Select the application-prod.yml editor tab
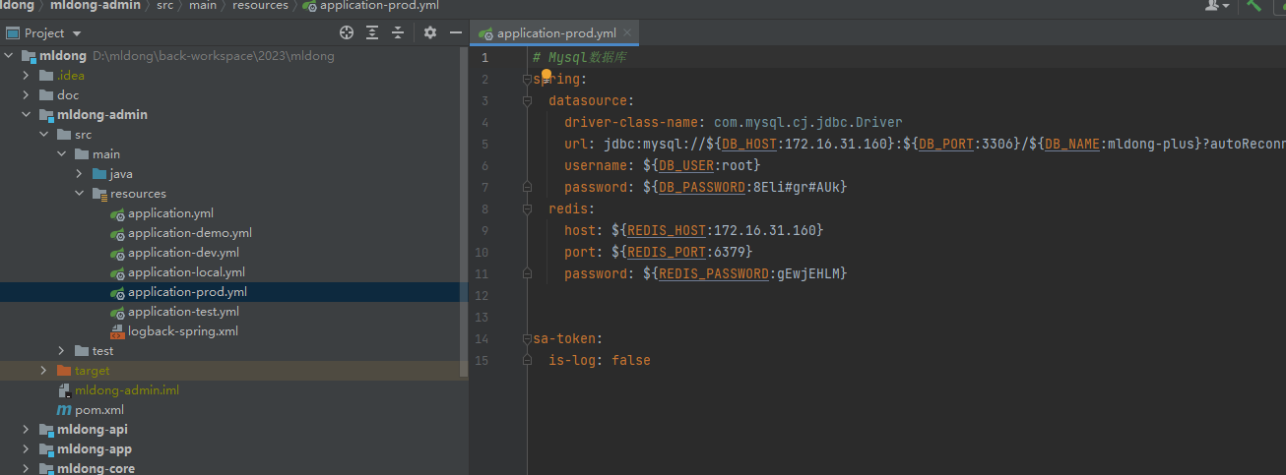Image resolution: width=1286 pixels, height=475 pixels. pyautogui.click(x=555, y=33)
